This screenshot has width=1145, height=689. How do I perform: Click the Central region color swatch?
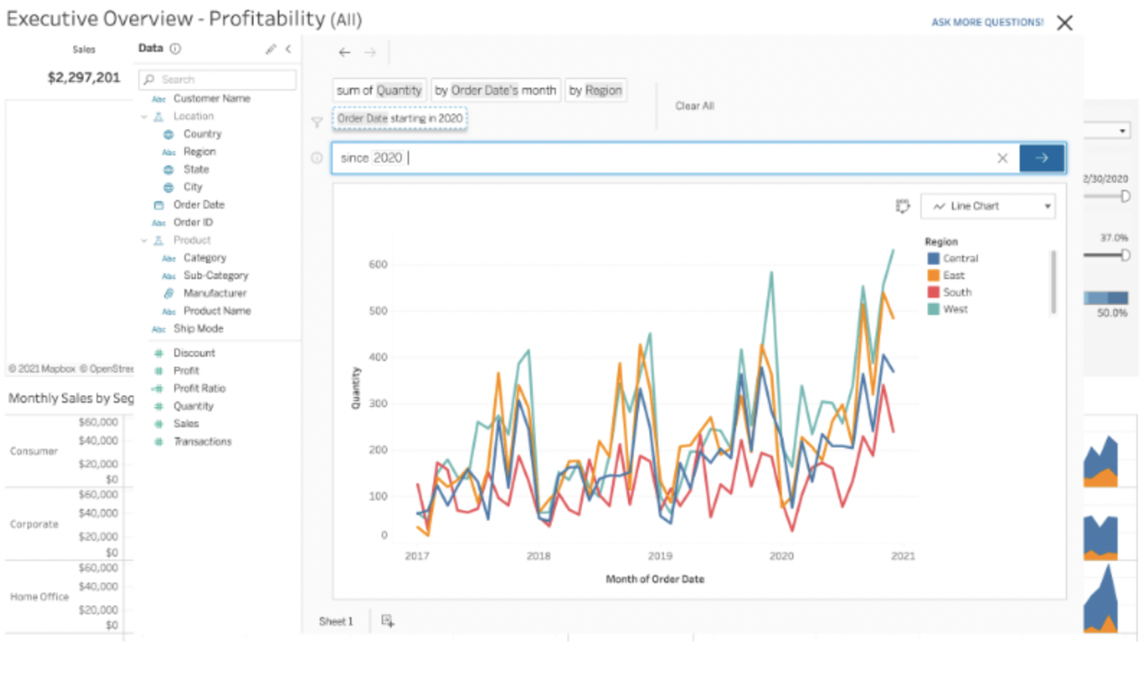tap(933, 258)
